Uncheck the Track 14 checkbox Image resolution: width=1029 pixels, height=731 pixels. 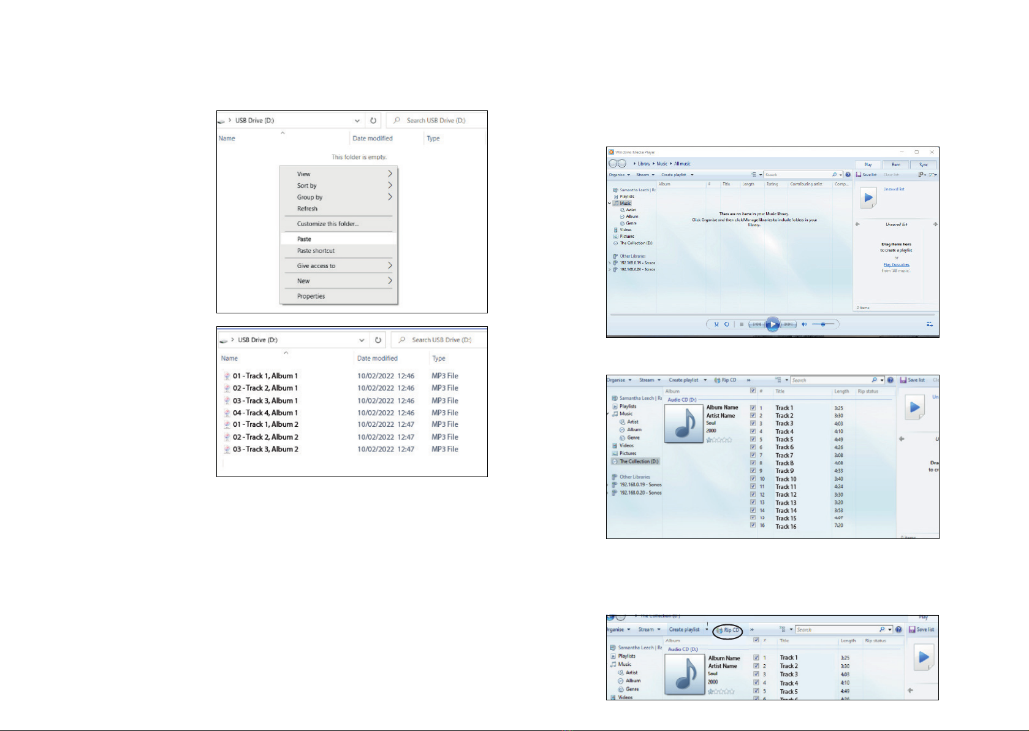tap(753, 510)
